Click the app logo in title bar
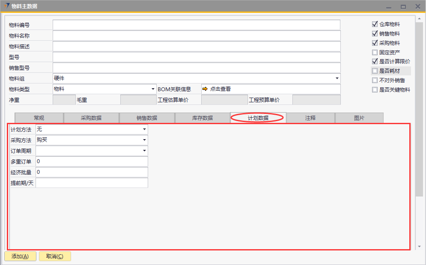Viewport: 426px width, 265px height. coord(7,6)
